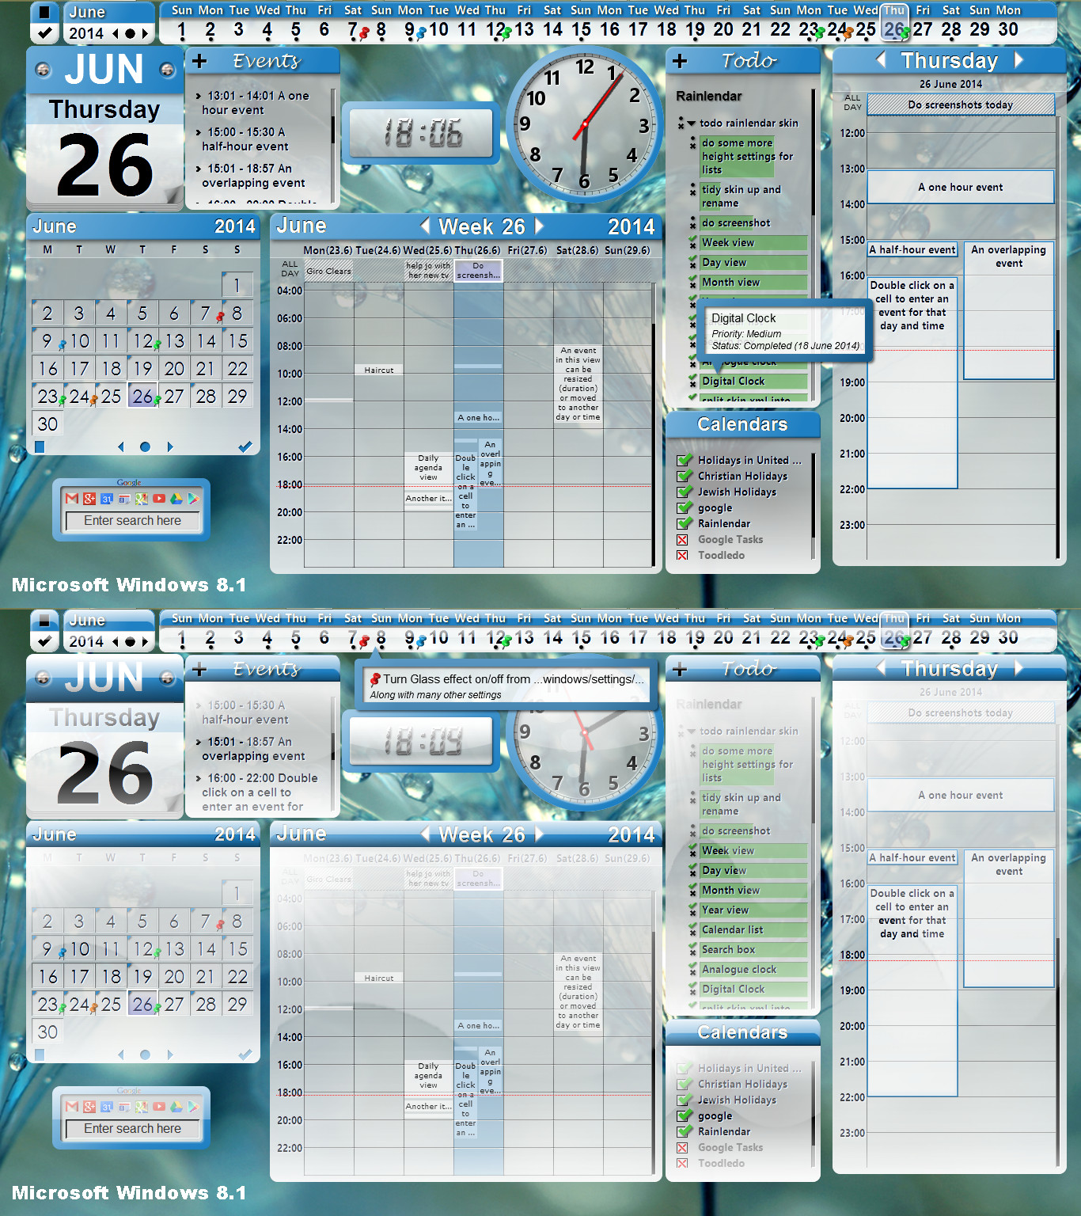Image resolution: width=1081 pixels, height=1216 pixels.
Task: Open Daily agenda view event in upper week view
Action: tap(428, 468)
